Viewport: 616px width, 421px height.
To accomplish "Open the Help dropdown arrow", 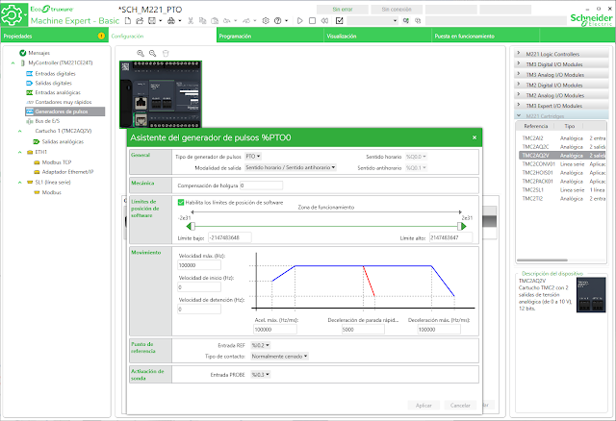I will tap(287, 21).
